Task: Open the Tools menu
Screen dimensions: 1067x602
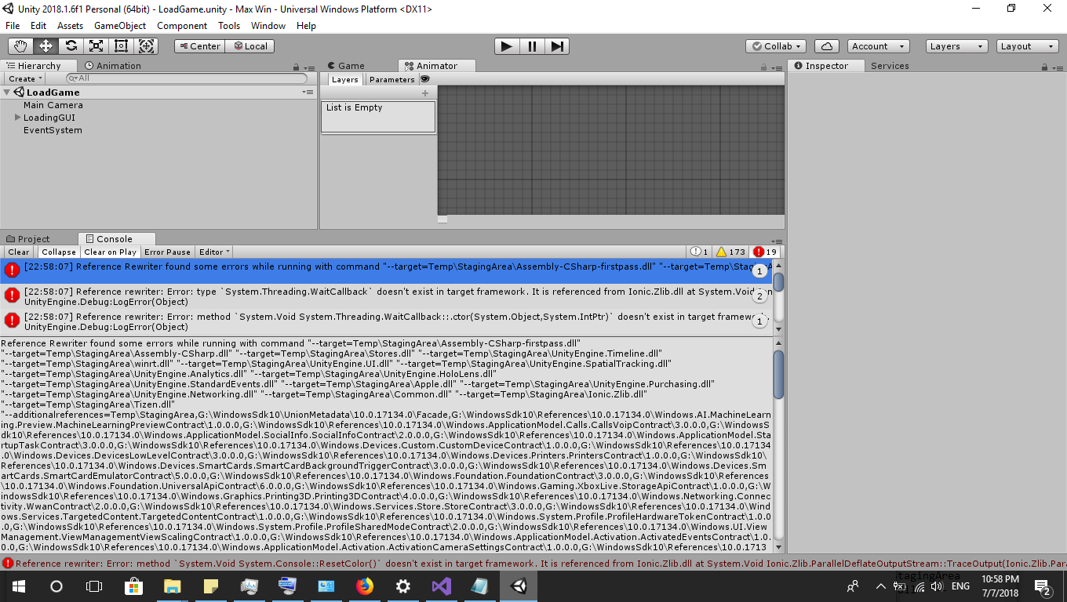Action: tap(229, 26)
